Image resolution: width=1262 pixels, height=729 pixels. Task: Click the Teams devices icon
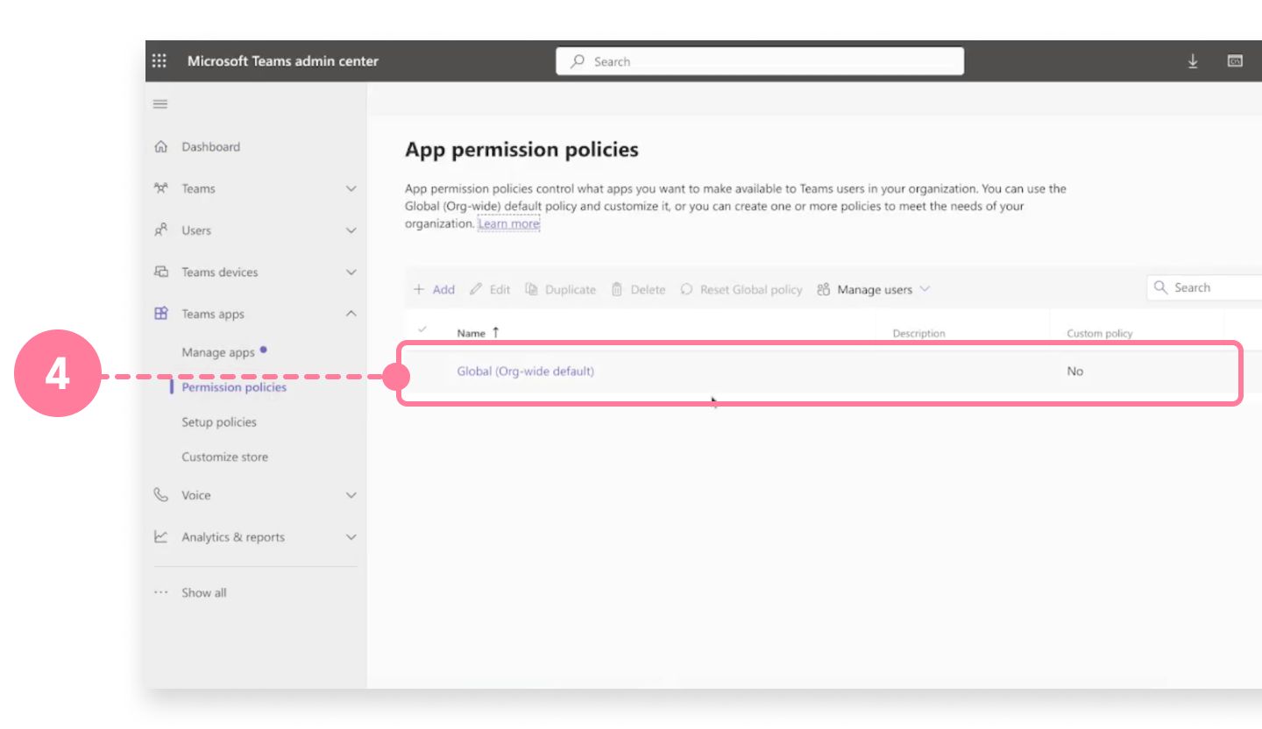[160, 272]
